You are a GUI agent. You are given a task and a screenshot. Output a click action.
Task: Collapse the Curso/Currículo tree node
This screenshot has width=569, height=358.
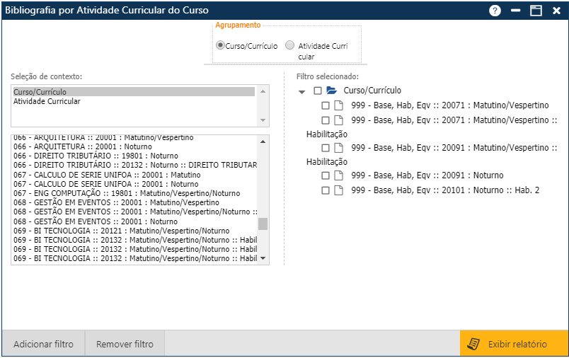[x=302, y=91]
